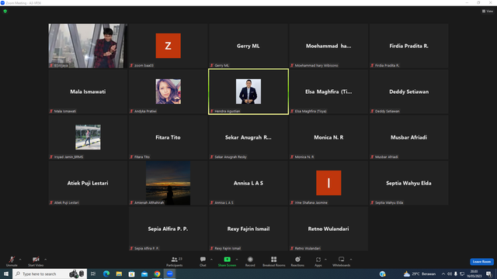Expand video options arrow beside Start Video

46,260
